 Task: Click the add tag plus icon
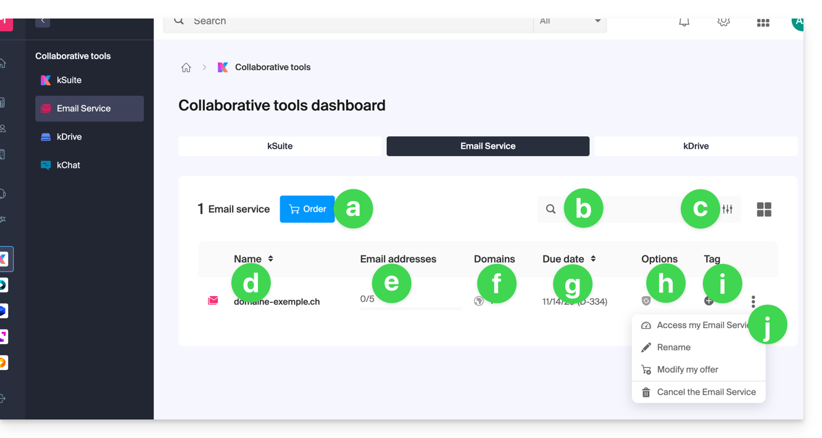point(708,301)
